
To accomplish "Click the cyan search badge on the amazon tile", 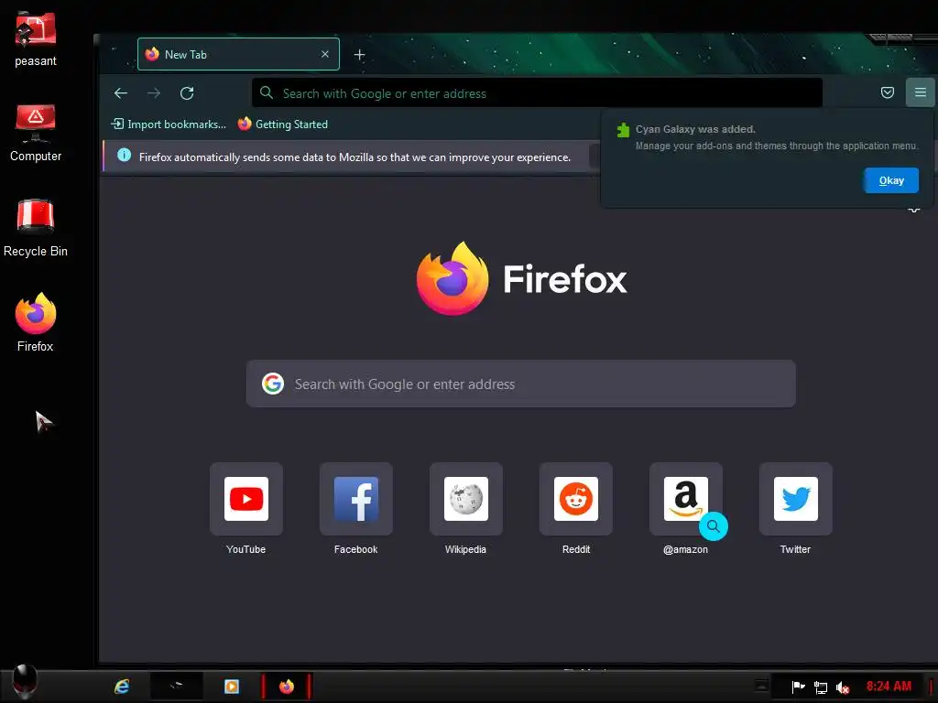I will click(x=713, y=526).
